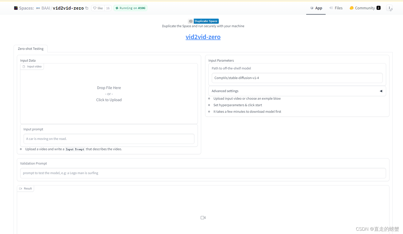Focus the Validation Prompt field
The height and width of the screenshot is (234, 403).
(203, 173)
